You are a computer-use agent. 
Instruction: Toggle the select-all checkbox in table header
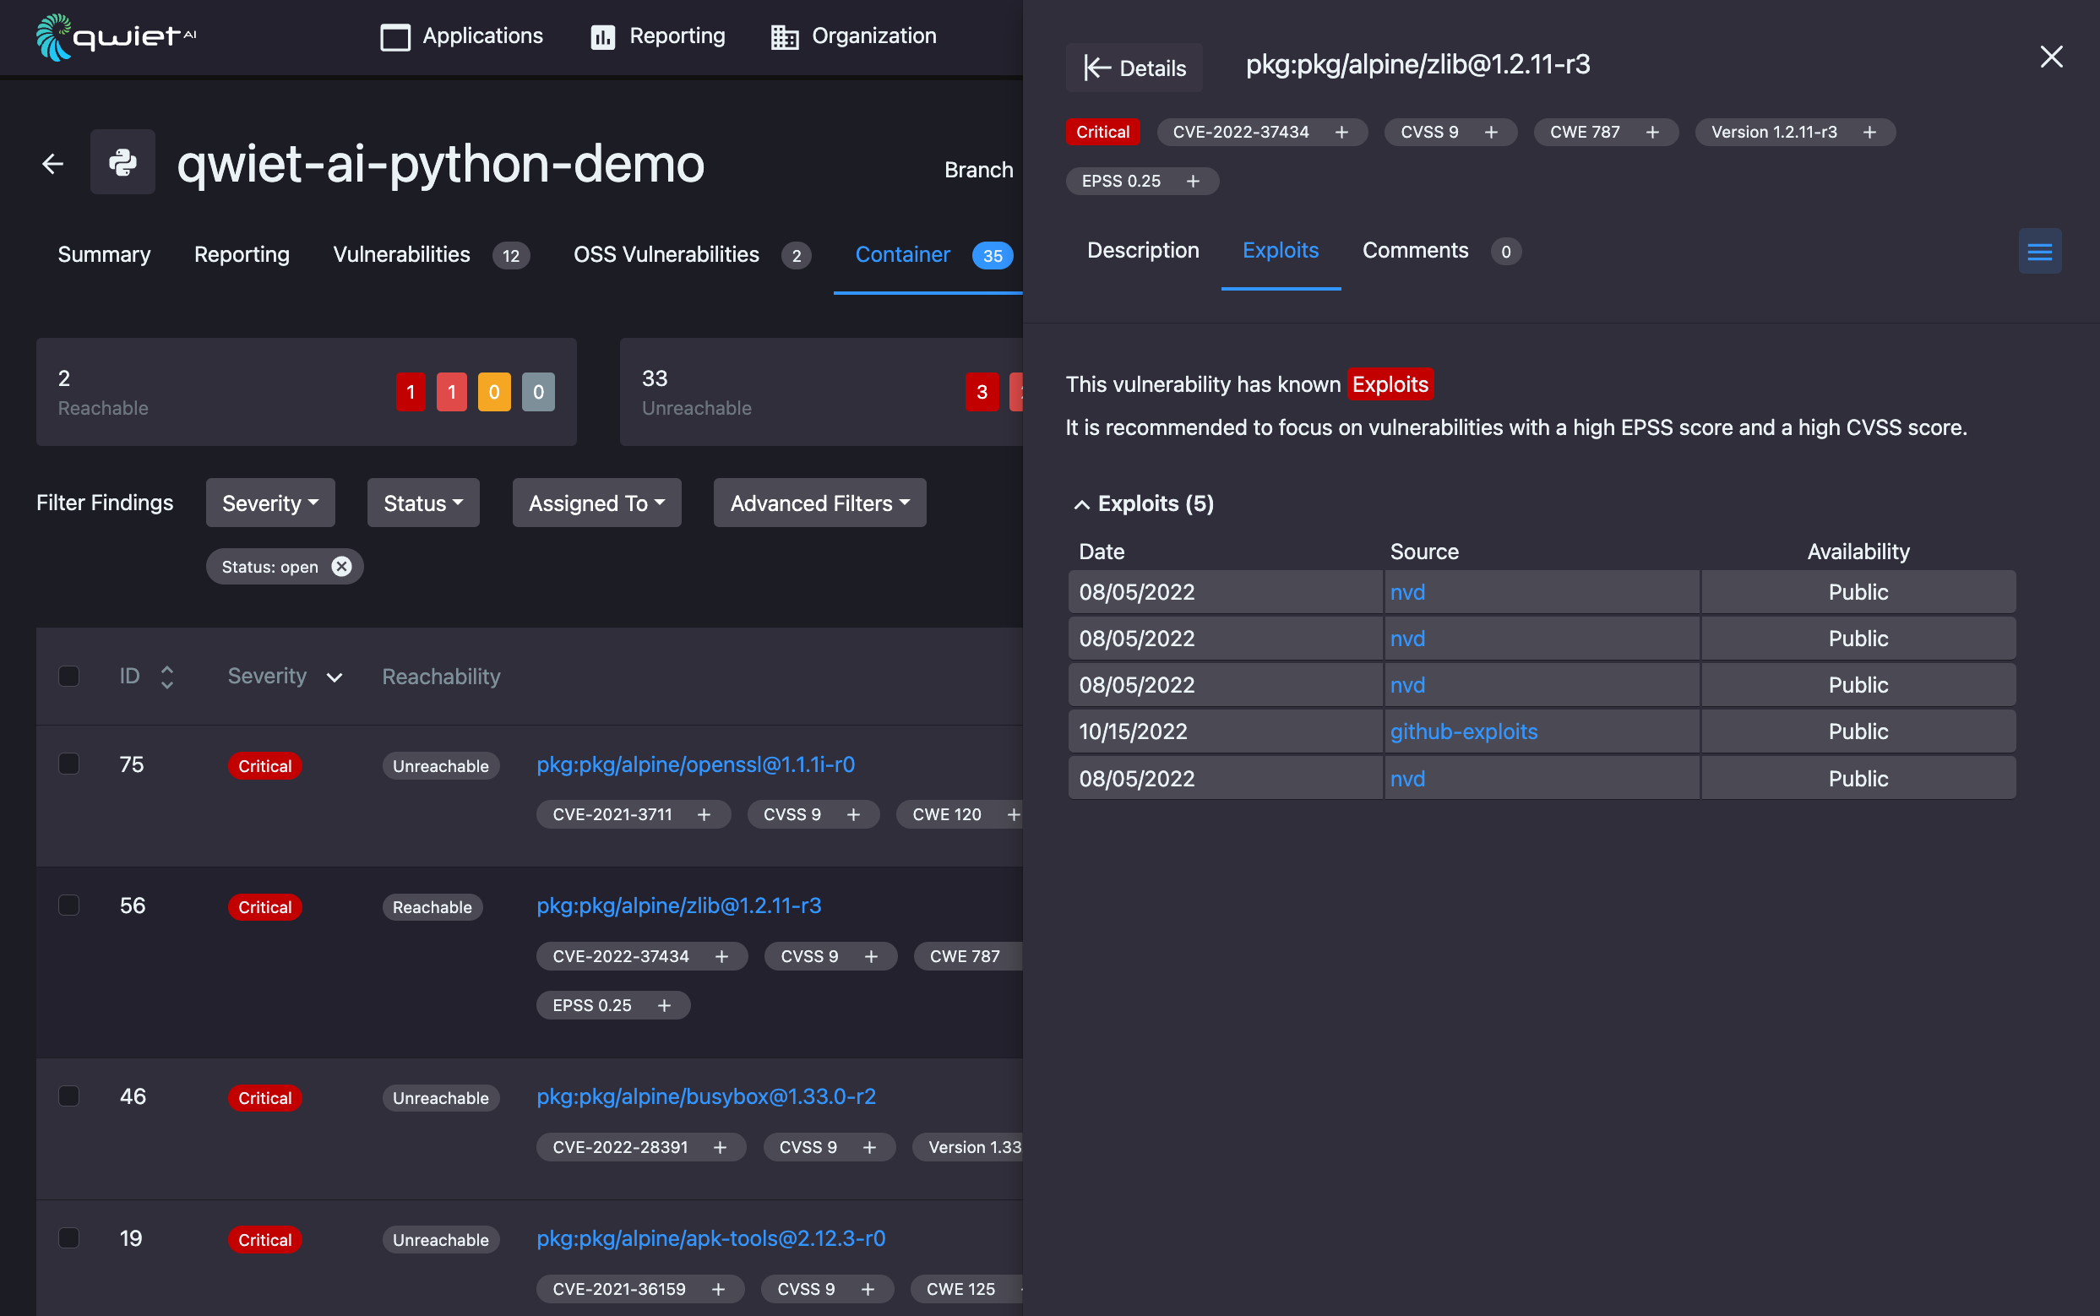[x=68, y=677]
